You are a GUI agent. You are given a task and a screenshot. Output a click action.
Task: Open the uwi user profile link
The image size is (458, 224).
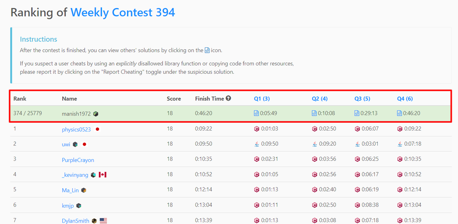tap(66, 144)
